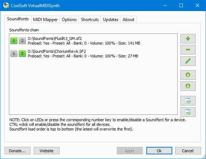Click the Soundfonts chain label

pyautogui.click(x=24, y=30)
